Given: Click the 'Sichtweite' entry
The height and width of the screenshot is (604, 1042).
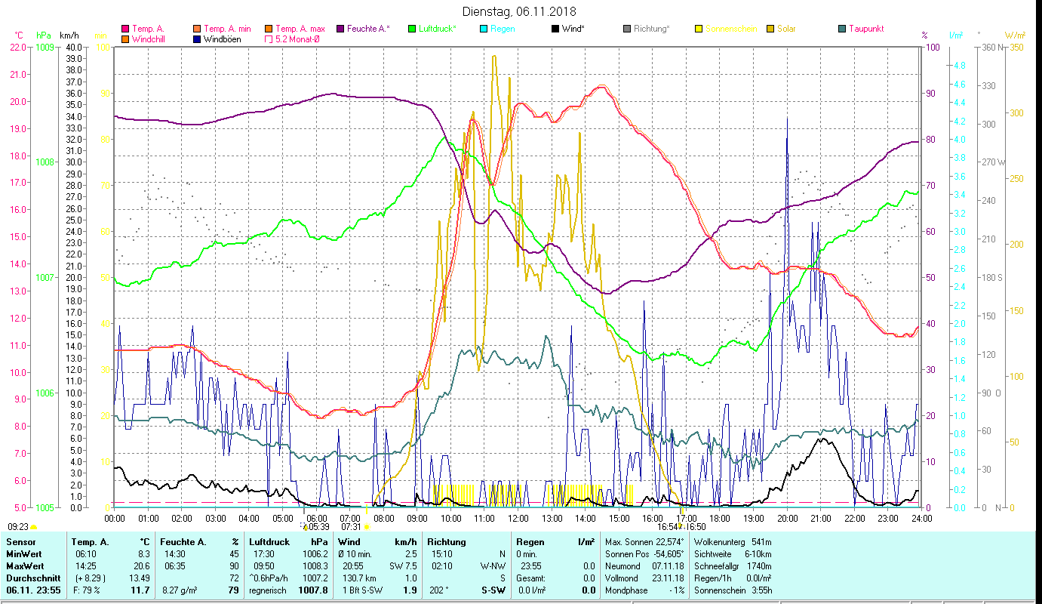Looking at the screenshot, I should click(x=715, y=554).
